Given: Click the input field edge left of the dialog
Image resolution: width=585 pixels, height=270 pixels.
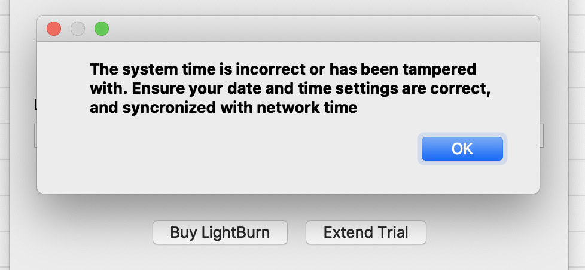Looking at the screenshot, I should coord(35,136).
